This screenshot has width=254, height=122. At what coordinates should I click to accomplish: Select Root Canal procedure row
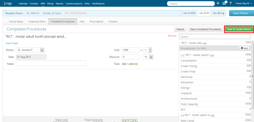point(215,120)
